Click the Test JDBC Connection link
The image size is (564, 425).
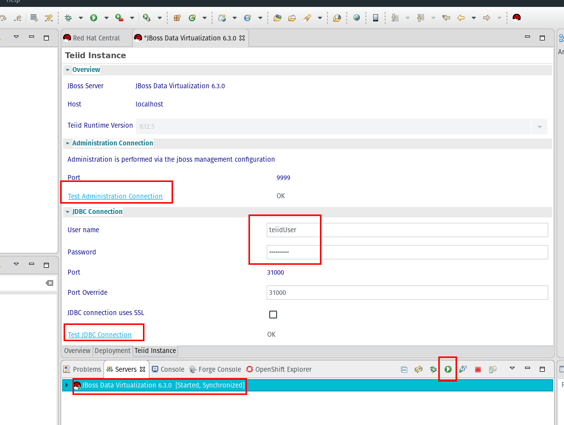(x=100, y=335)
